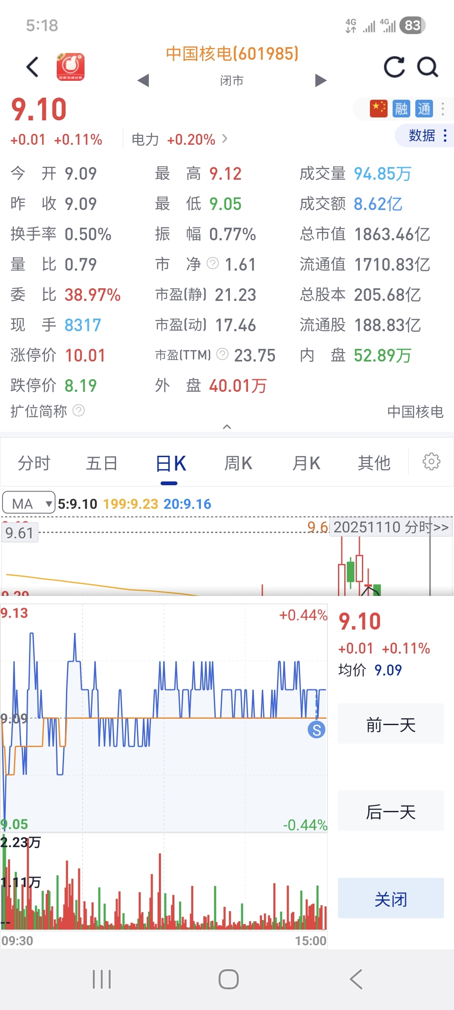Tap MA 20:9.16 indicator value
This screenshot has width=454, height=1010.
(187, 504)
